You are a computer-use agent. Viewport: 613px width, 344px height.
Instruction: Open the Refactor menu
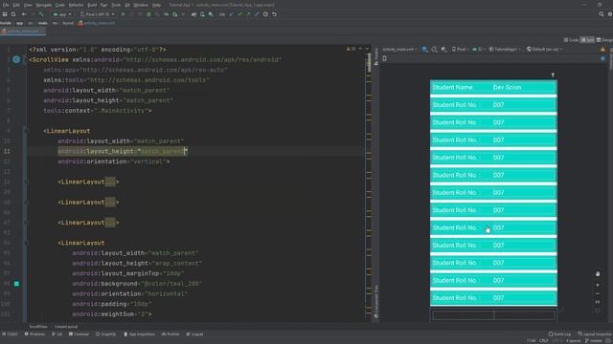tap(76, 5)
